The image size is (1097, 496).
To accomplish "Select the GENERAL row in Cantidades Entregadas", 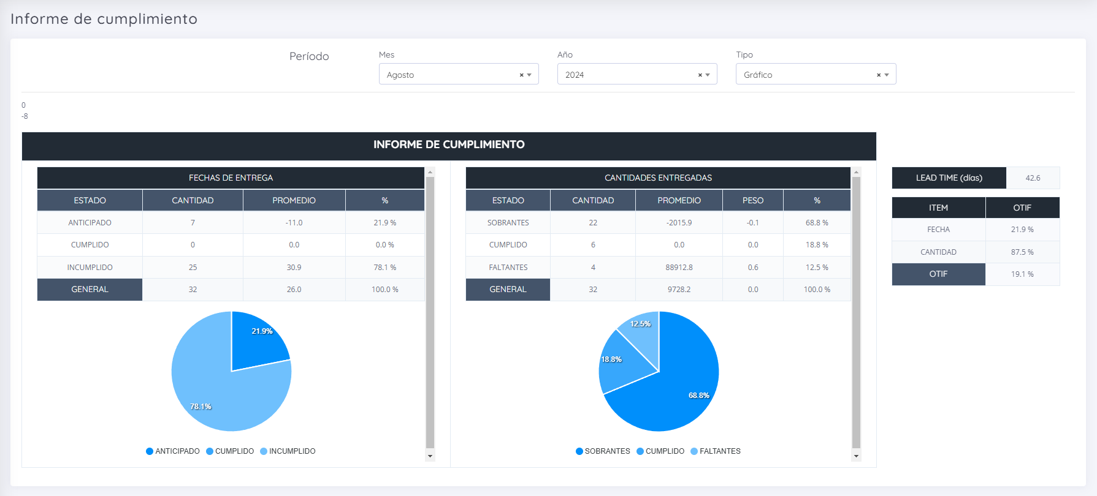I will [x=658, y=290].
